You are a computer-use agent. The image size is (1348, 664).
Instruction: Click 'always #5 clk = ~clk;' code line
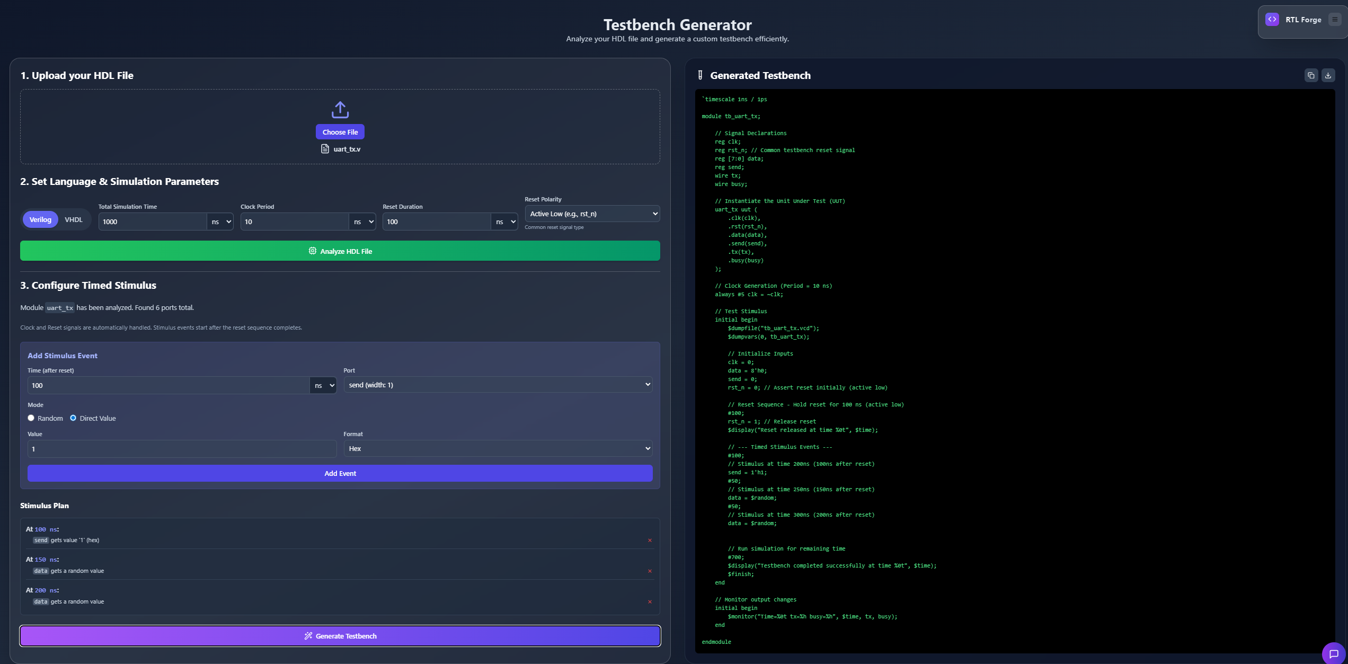pyautogui.click(x=749, y=294)
